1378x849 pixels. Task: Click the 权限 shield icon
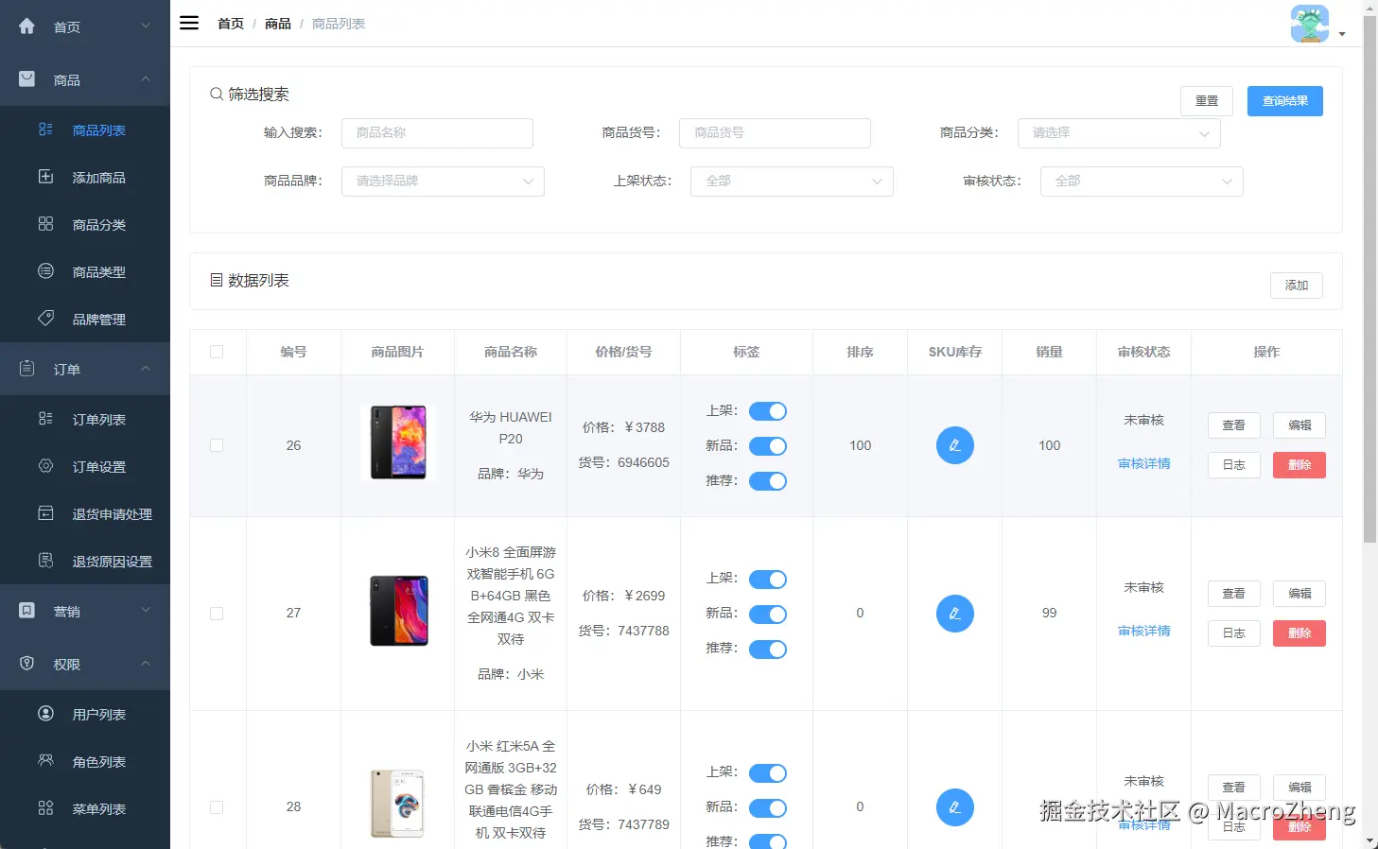(26, 664)
